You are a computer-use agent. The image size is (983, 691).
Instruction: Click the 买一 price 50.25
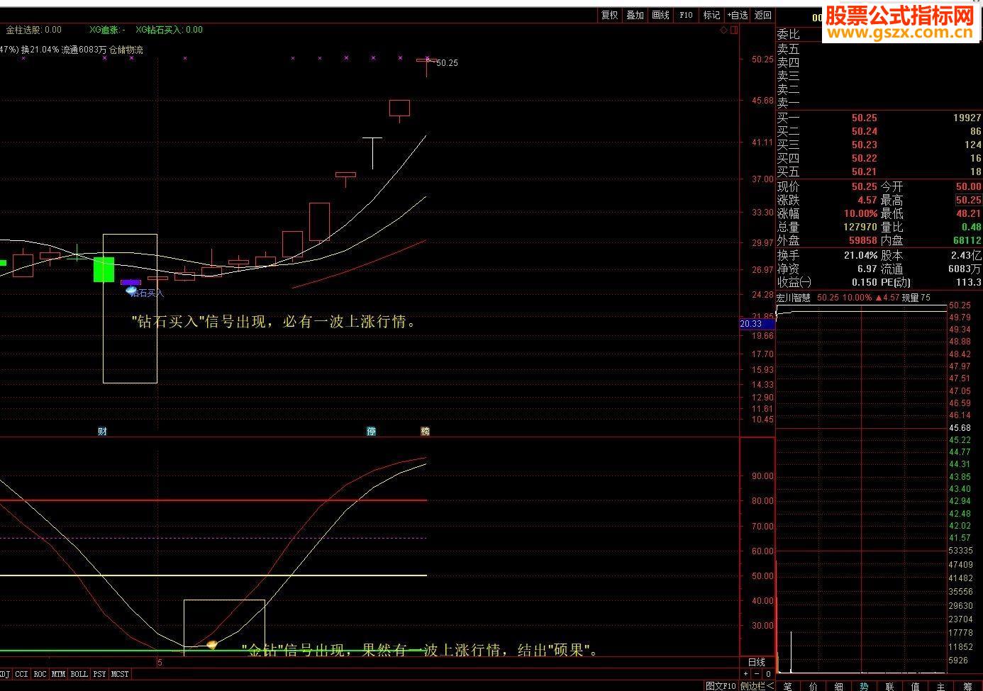[x=864, y=118]
